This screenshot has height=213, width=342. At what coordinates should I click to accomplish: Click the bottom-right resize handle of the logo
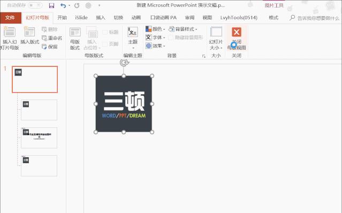click(x=152, y=132)
